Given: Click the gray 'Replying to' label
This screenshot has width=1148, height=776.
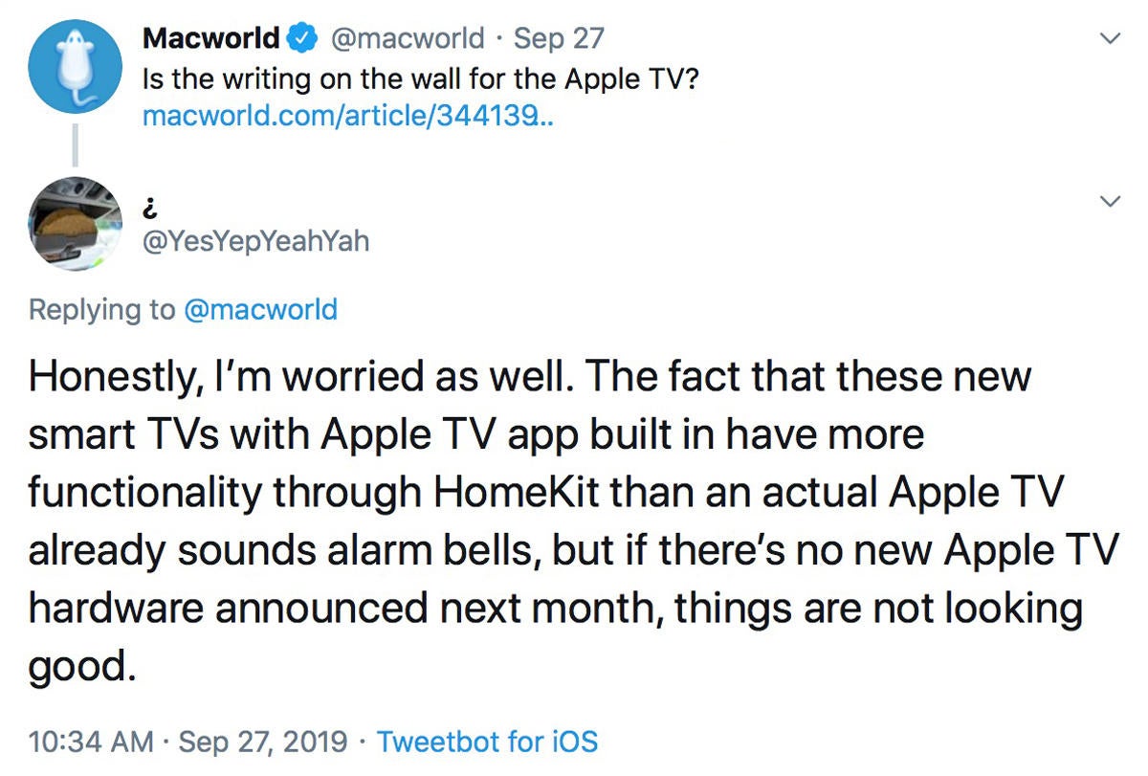Looking at the screenshot, I should (x=102, y=310).
